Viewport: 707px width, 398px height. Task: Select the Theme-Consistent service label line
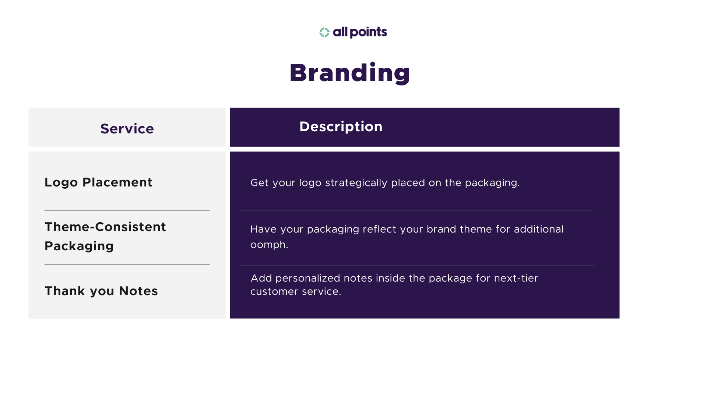(x=105, y=227)
